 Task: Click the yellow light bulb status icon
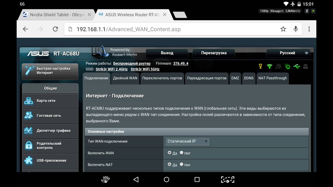(x=260, y=66)
